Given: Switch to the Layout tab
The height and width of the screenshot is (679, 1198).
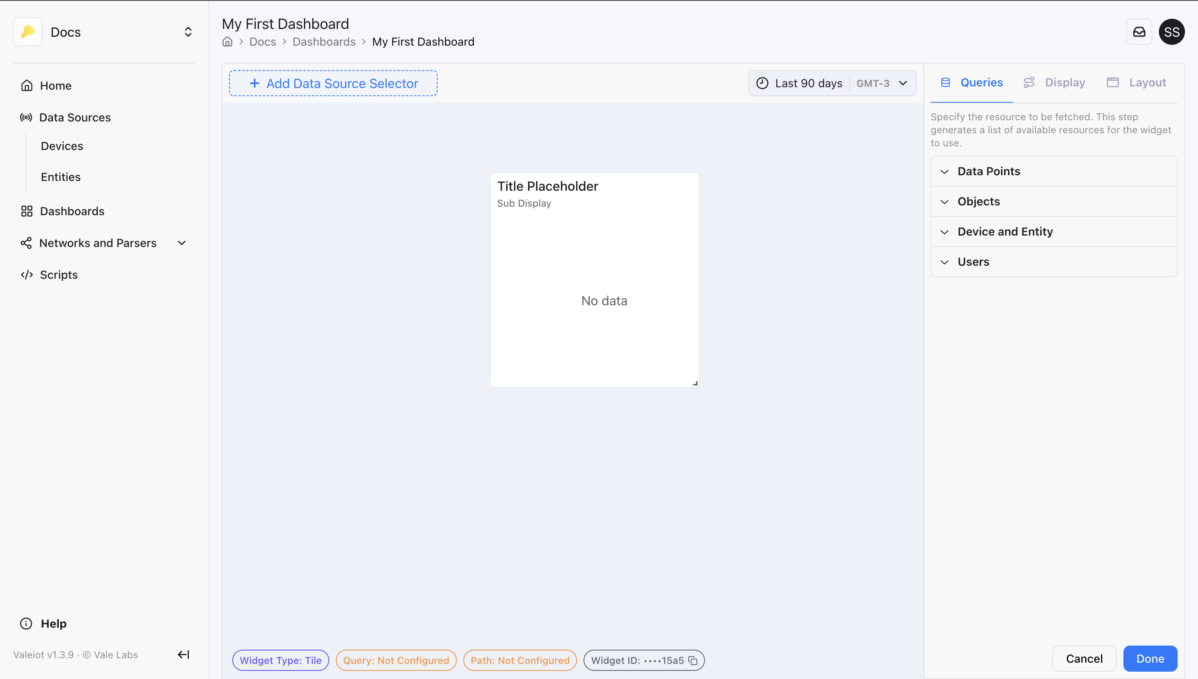Looking at the screenshot, I should point(1147,82).
